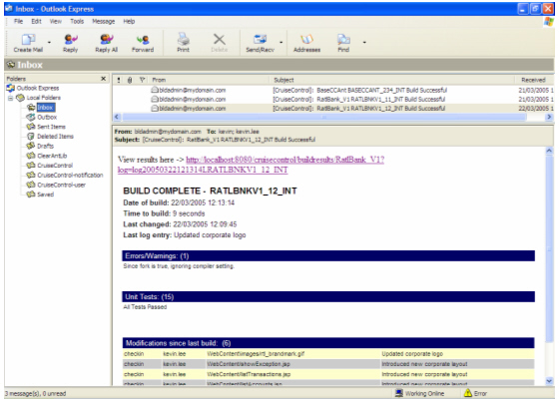
Task: Click the Forward toolbar icon
Action: tap(143, 39)
